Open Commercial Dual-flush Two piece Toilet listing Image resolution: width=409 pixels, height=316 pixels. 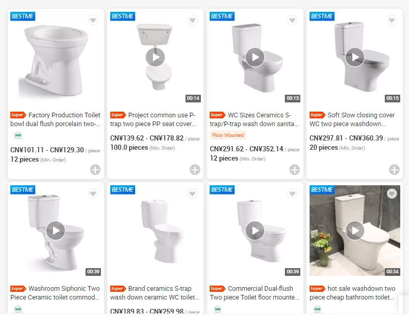(254, 293)
